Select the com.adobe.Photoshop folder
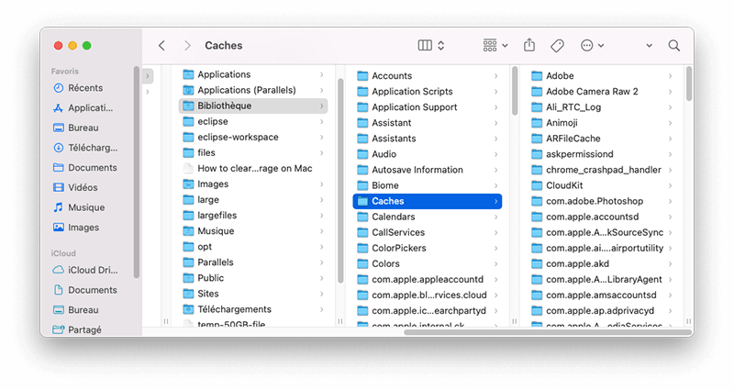This screenshot has width=734, height=390. (x=602, y=201)
